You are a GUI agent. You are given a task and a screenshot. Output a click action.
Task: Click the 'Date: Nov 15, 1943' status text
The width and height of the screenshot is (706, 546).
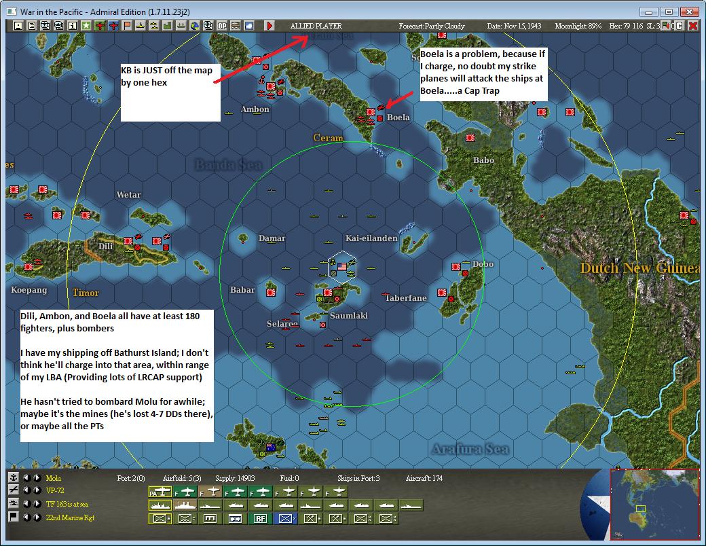[x=514, y=26]
